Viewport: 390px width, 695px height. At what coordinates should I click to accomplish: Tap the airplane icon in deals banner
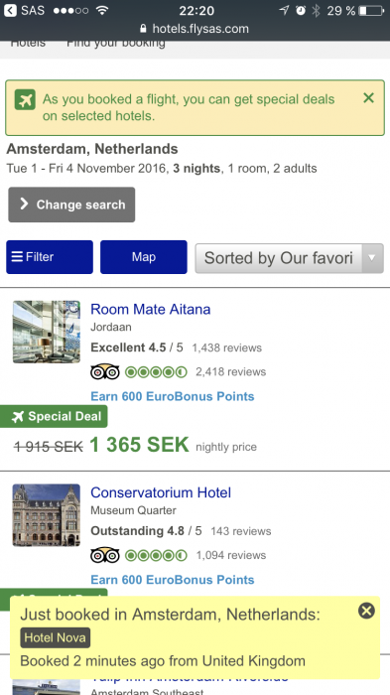(x=25, y=99)
